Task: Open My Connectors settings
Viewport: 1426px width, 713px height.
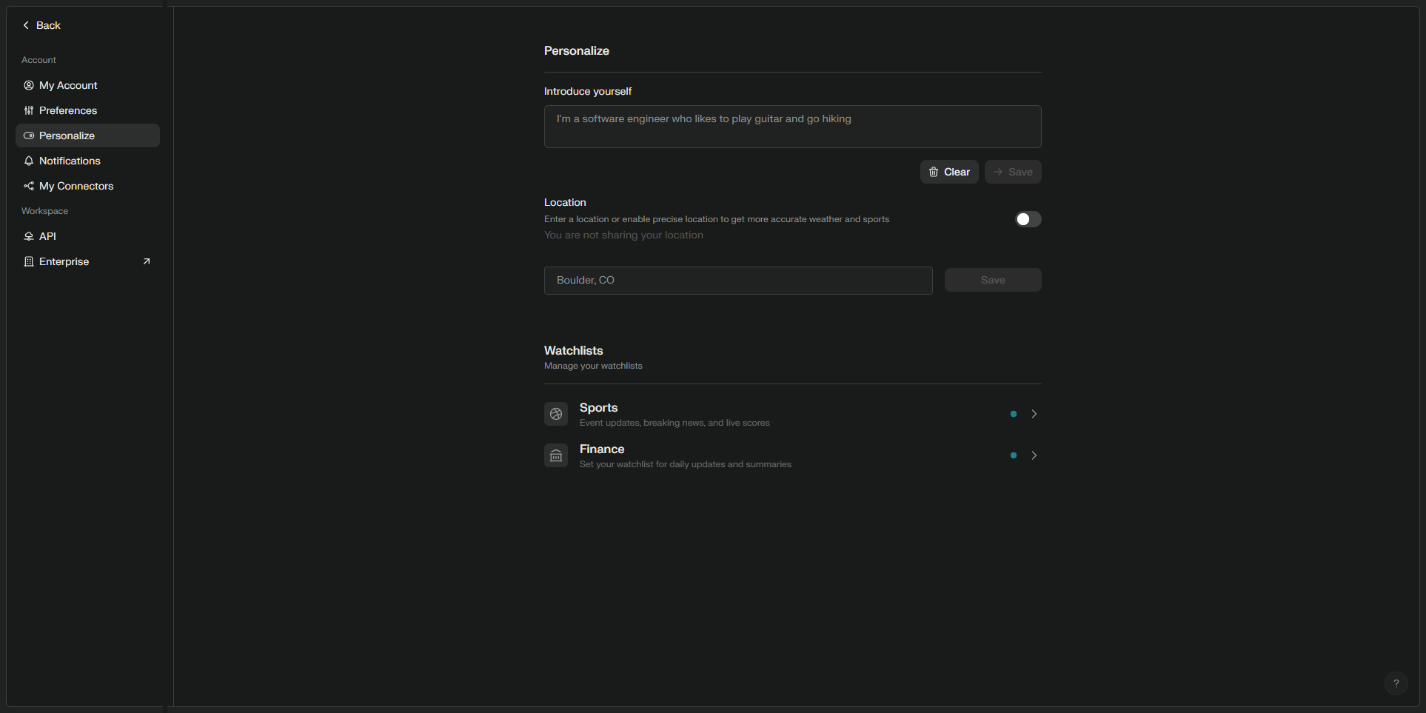Action: tap(76, 186)
